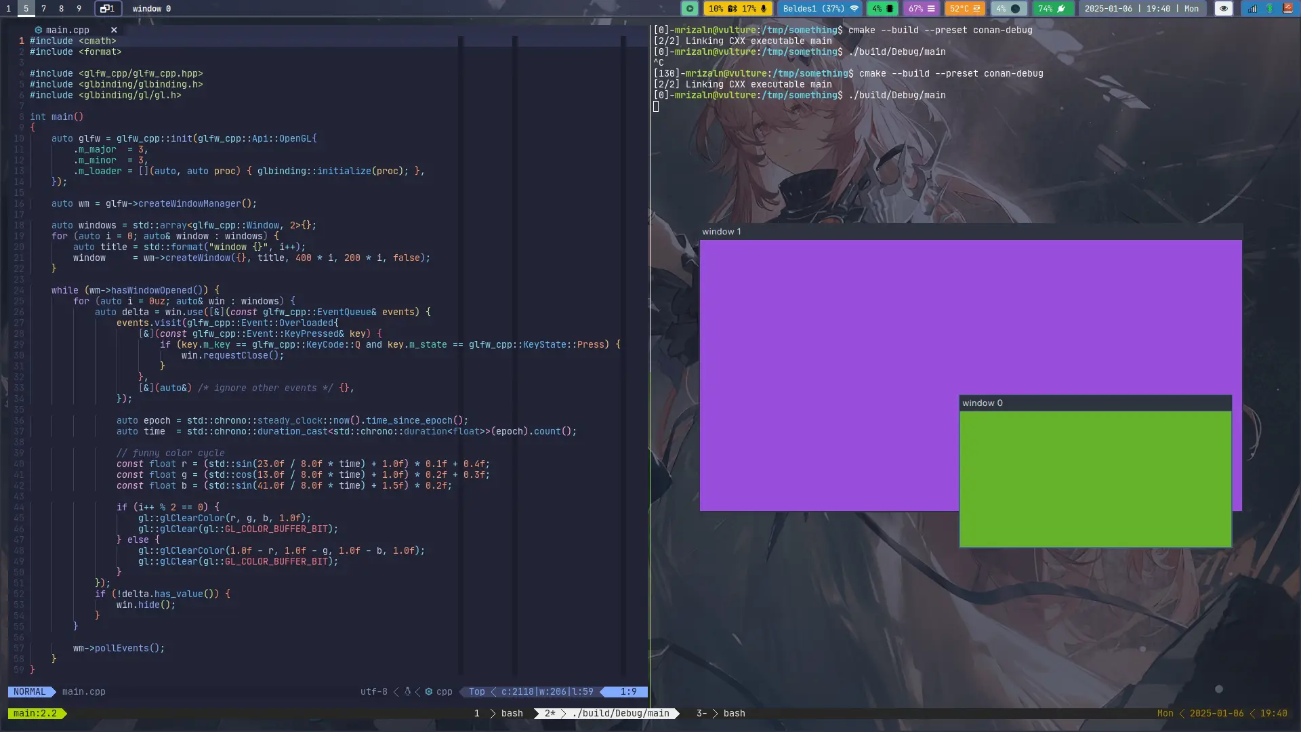Click the 67% memory usage indicator

[921, 9]
